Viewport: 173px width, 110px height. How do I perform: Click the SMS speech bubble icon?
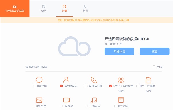pyautogui.click(x=39, y=80)
